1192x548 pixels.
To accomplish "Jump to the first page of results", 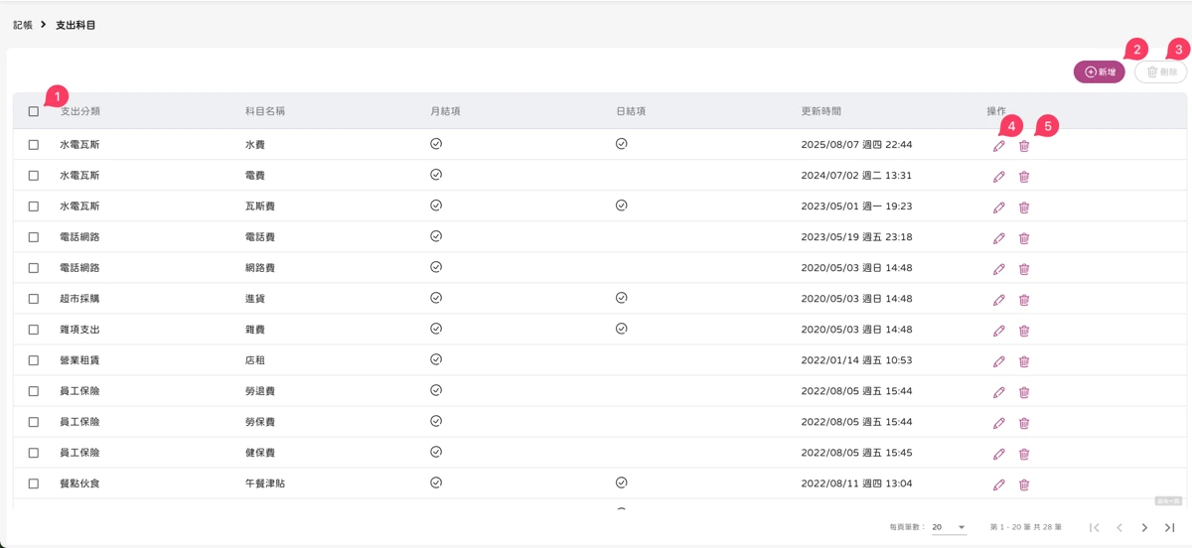I will click(1095, 528).
